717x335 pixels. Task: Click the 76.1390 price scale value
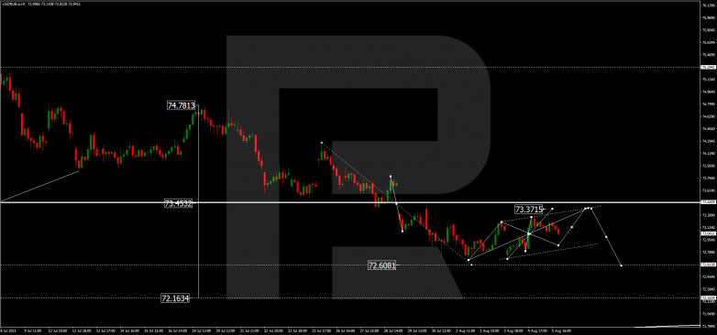pos(708,5)
